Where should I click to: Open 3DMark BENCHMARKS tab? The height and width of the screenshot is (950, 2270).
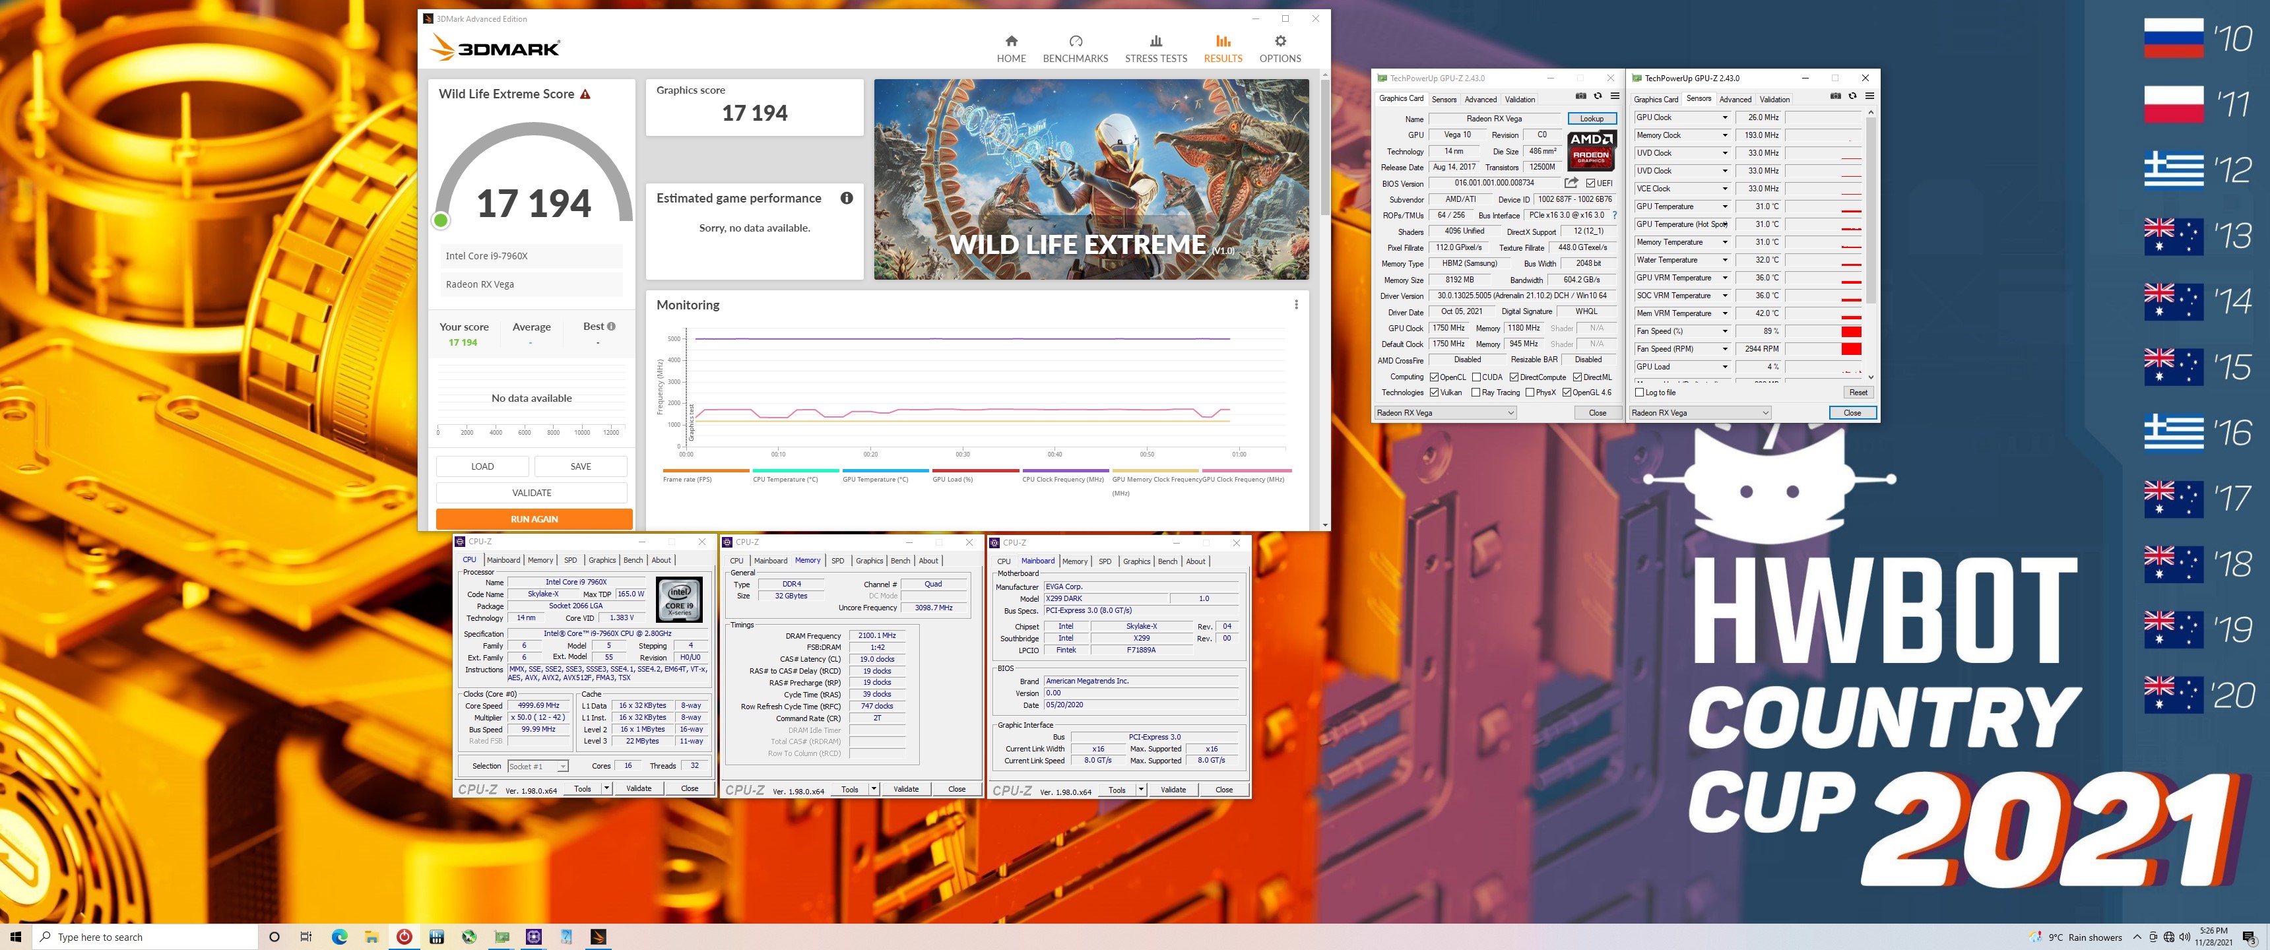pyautogui.click(x=1075, y=49)
